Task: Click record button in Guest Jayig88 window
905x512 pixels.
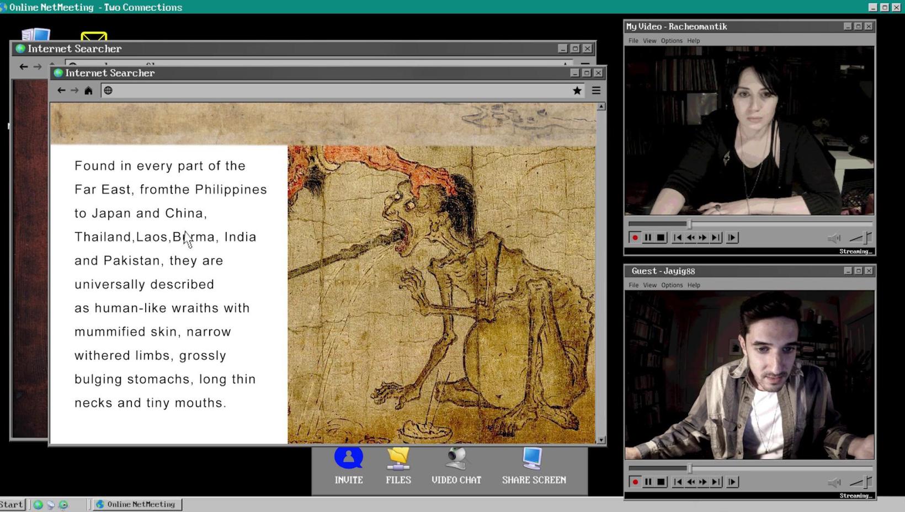Action: pyautogui.click(x=635, y=482)
